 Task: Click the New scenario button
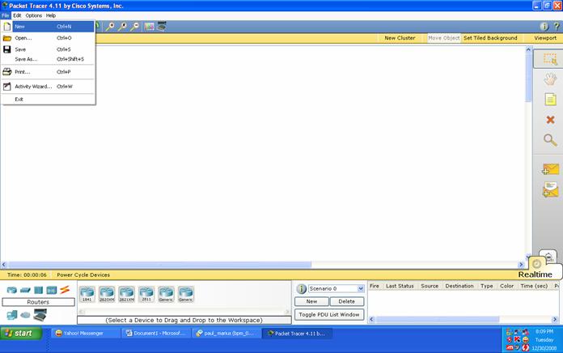(311, 301)
